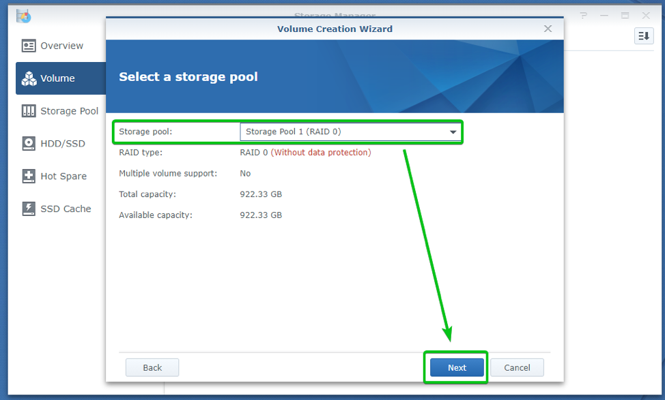Screen dimensions: 665x400
Task: Click the Storage Pool sidebar icon
Action: 29,111
